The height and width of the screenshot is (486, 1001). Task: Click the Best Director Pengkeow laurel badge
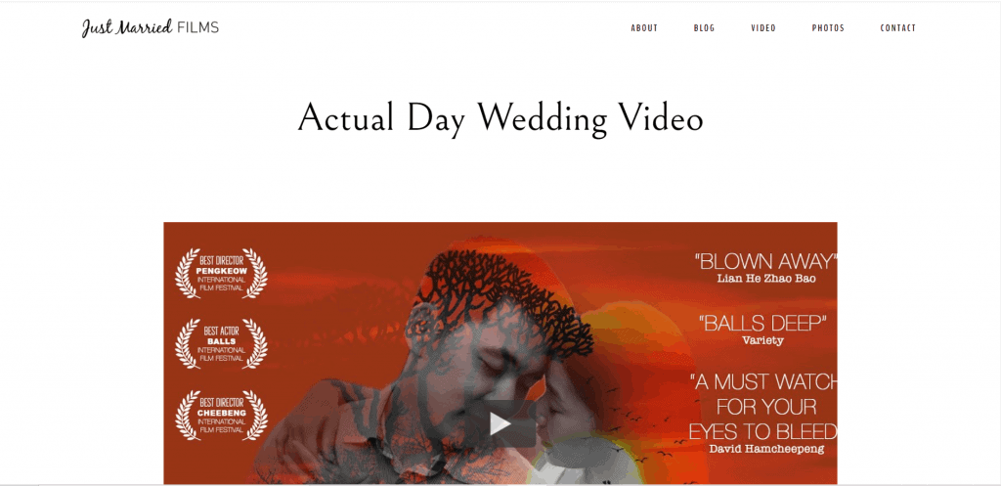pyautogui.click(x=221, y=274)
